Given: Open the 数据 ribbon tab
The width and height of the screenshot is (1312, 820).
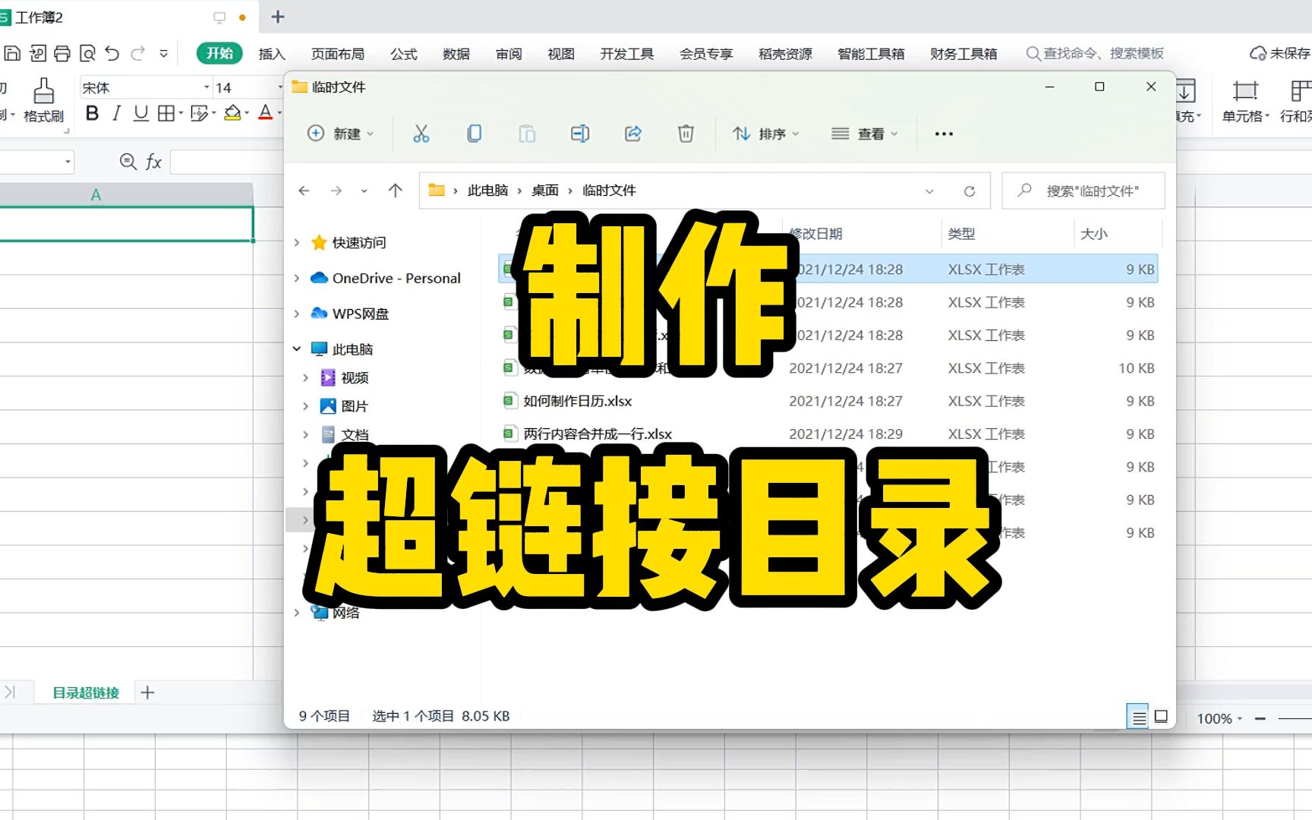Looking at the screenshot, I should click(x=456, y=54).
